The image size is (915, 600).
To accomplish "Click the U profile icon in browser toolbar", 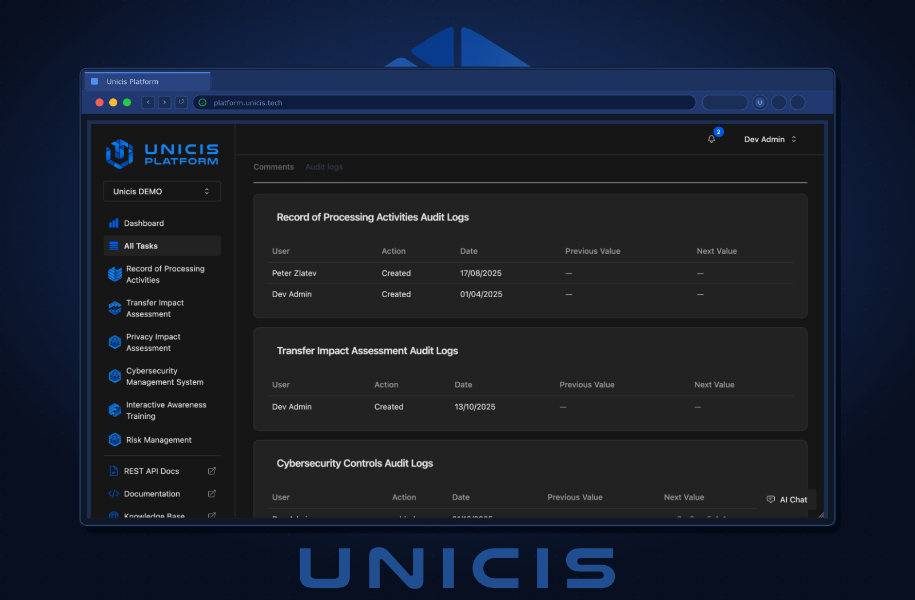I will coord(760,102).
